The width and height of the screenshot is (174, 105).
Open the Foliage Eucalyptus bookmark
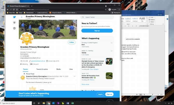56,13
